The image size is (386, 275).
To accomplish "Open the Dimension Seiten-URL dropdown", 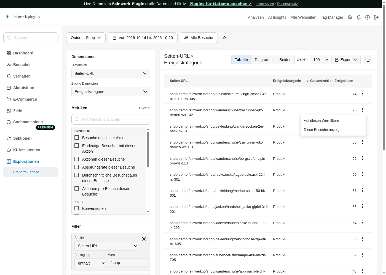I will click(x=111, y=73).
